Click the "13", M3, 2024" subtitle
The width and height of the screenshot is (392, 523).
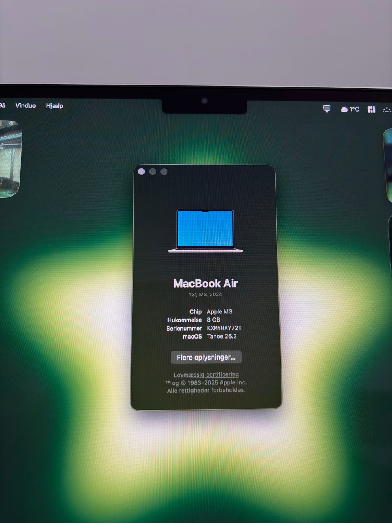(x=205, y=294)
